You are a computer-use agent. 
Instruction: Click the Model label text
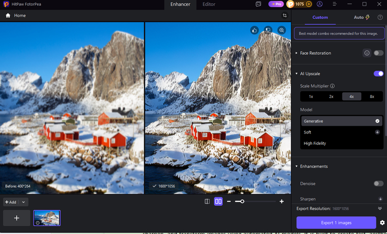point(306,109)
